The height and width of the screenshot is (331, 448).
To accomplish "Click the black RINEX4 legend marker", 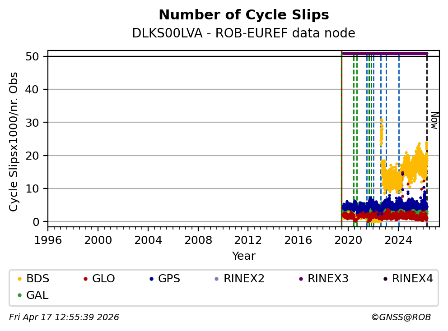I will [x=385, y=279].
